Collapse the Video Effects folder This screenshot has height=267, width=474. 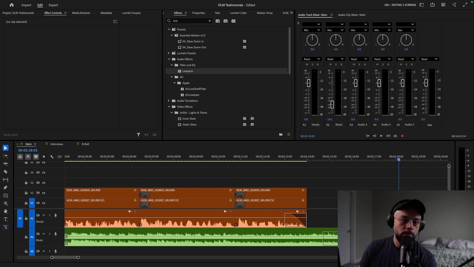169,106
